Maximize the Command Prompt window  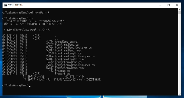pos(169,5)
